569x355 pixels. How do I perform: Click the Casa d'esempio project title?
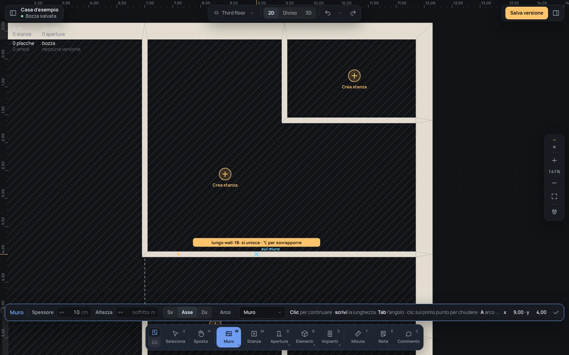coord(40,10)
